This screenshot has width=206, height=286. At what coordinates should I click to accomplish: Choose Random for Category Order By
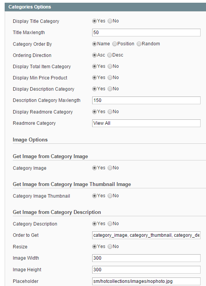(x=139, y=44)
